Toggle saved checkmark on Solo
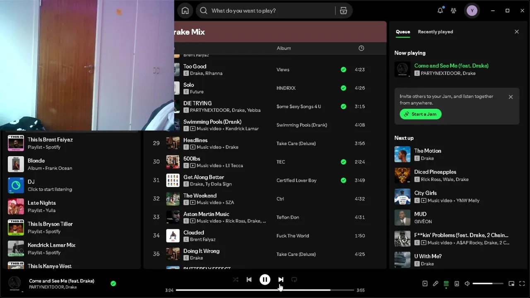This screenshot has width=530, height=298. tap(343, 88)
